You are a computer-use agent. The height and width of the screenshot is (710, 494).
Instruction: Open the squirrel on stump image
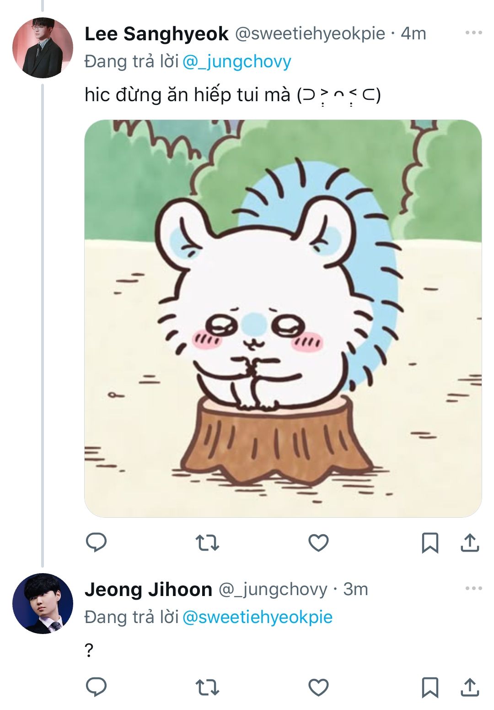coord(283,319)
